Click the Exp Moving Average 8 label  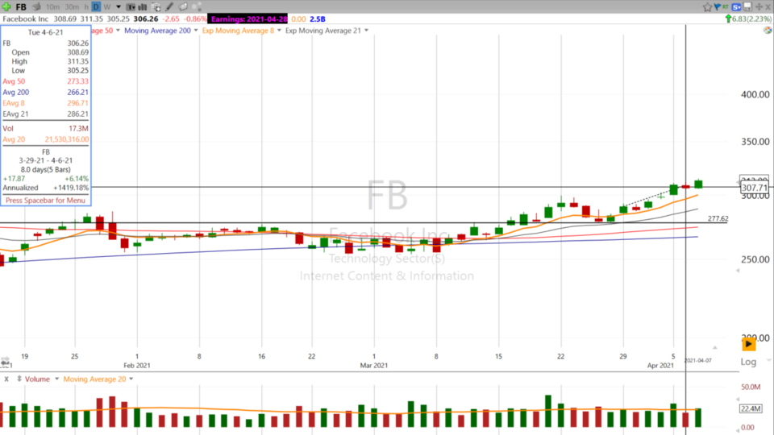(238, 31)
